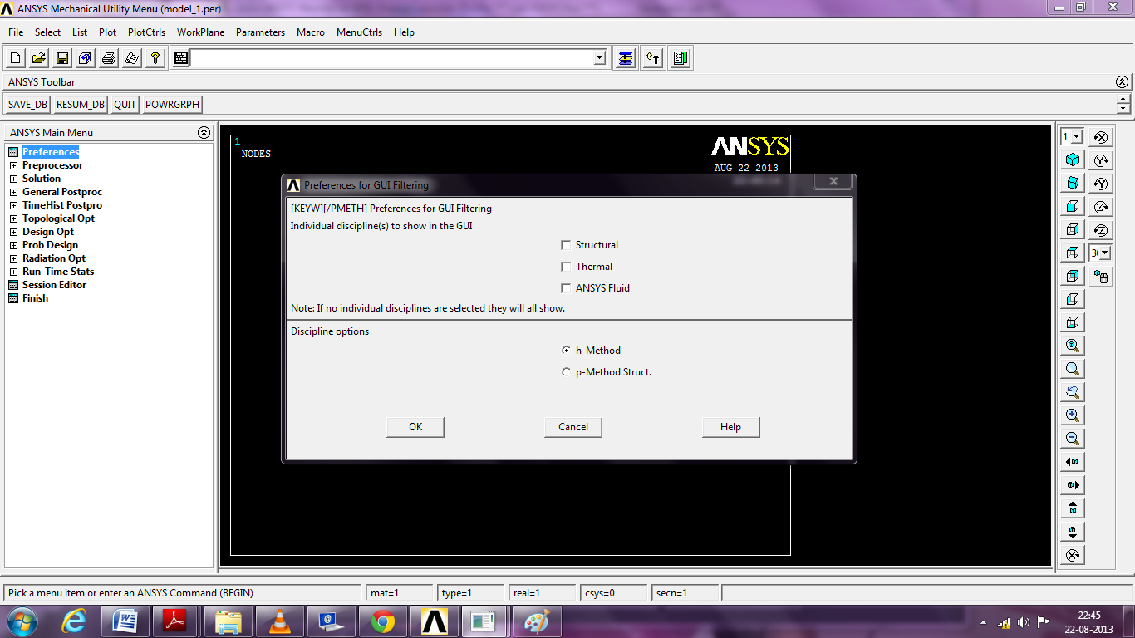This screenshot has width=1135, height=638.
Task: Launch the ANSYS icon in Windows taskbar
Action: (x=435, y=621)
